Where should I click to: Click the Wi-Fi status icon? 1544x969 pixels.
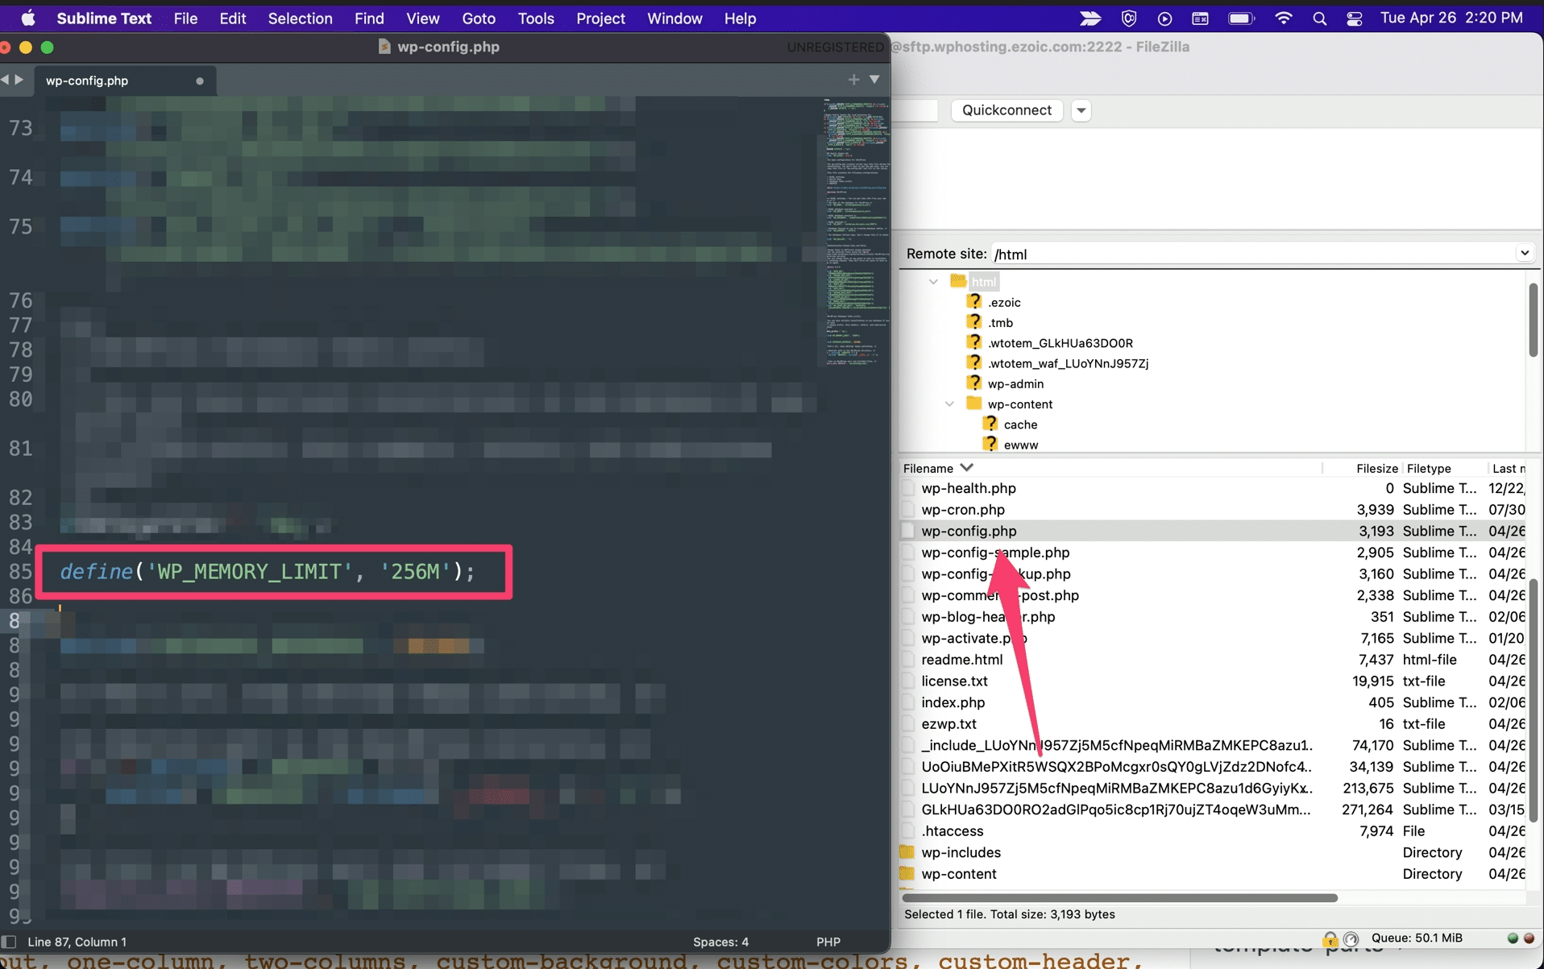[1283, 19]
